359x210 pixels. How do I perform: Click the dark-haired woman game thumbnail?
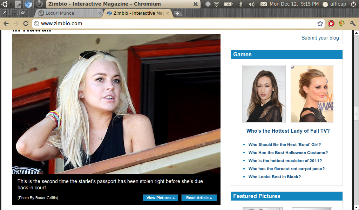tap(264, 94)
